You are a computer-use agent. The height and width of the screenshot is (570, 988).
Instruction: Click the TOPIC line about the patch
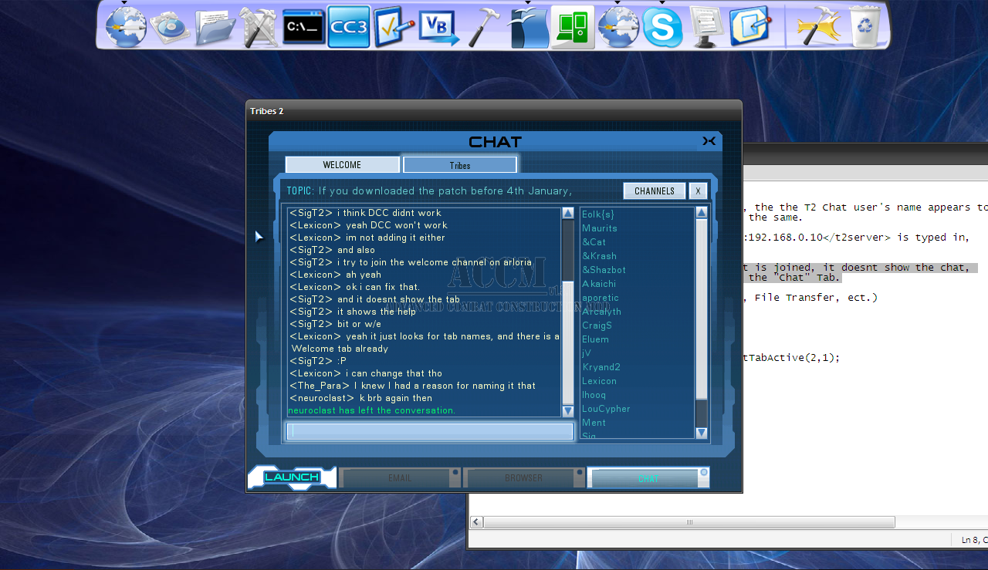(x=429, y=191)
